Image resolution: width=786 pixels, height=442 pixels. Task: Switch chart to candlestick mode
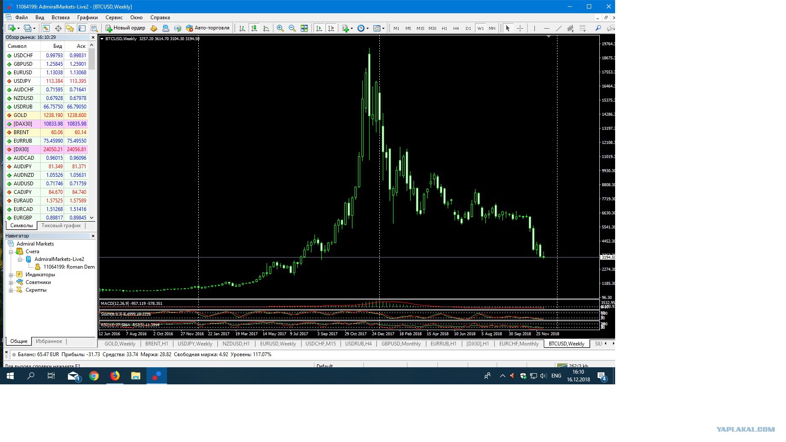(254, 28)
